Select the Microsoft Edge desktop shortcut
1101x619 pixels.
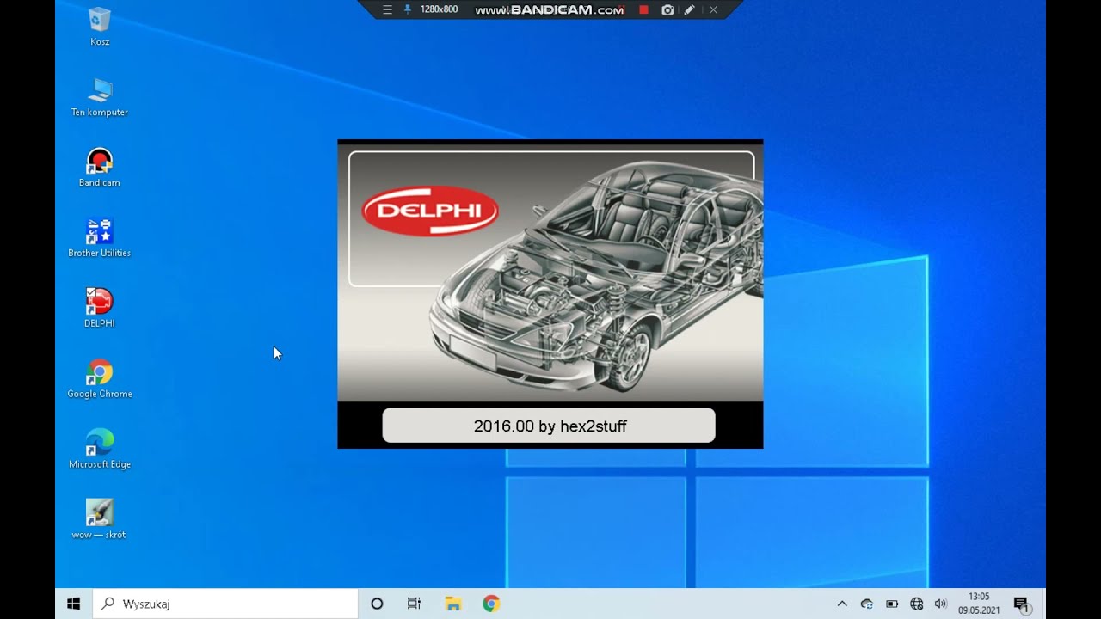[100, 450]
